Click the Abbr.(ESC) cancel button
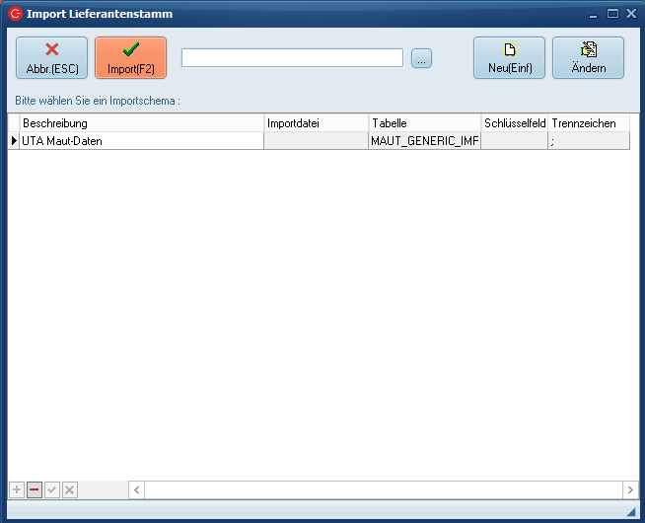Screen dimensions: 645x523 pyautogui.click(x=51, y=58)
